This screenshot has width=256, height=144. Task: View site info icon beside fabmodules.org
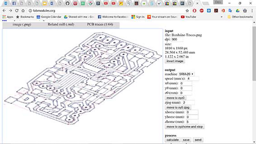30,11
